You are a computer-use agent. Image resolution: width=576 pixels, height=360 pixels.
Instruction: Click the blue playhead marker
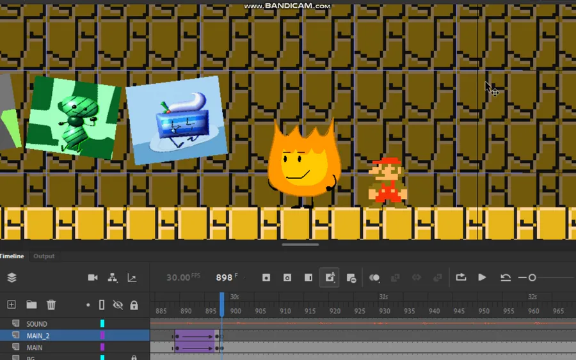coord(222,304)
